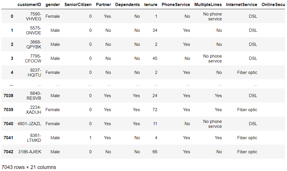This screenshot has width=287, height=171.
Task: Click the Partner column header
Action: [x=103, y=5]
